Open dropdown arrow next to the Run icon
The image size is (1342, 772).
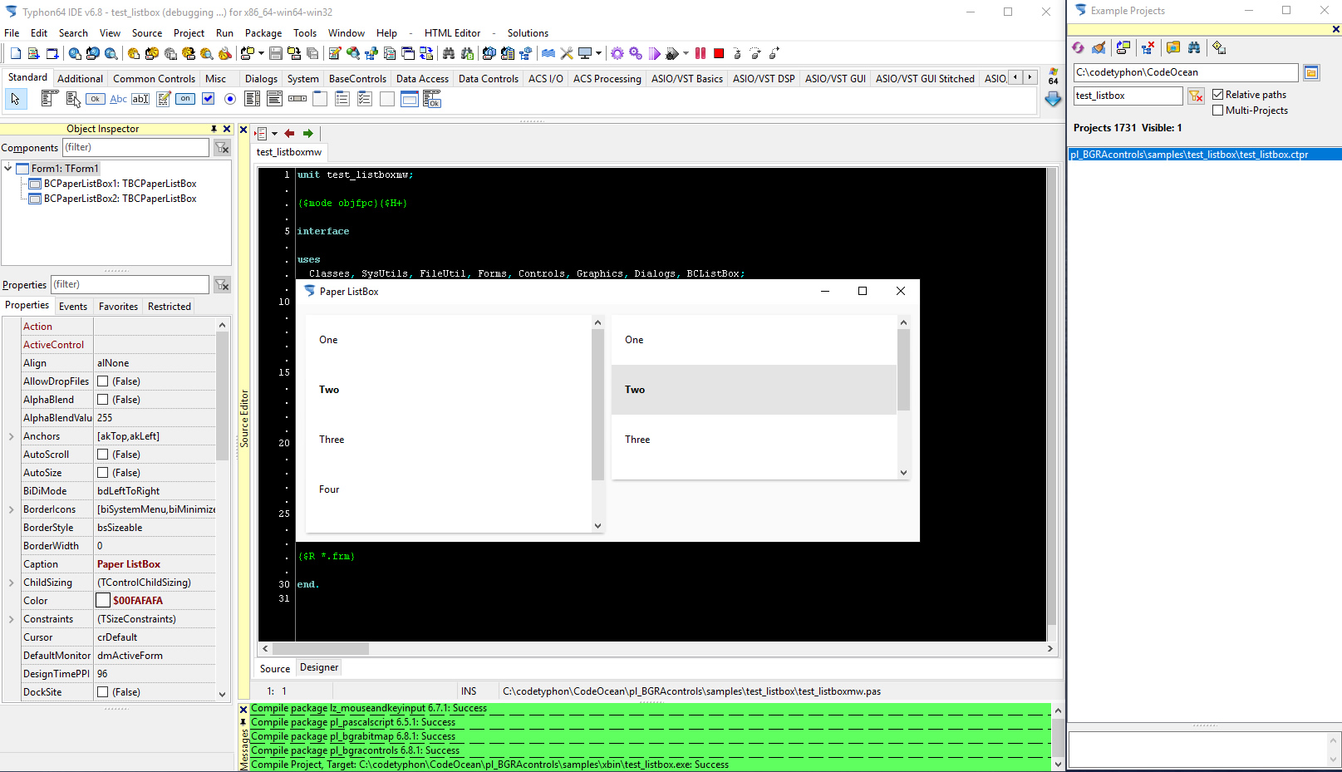pos(686,53)
